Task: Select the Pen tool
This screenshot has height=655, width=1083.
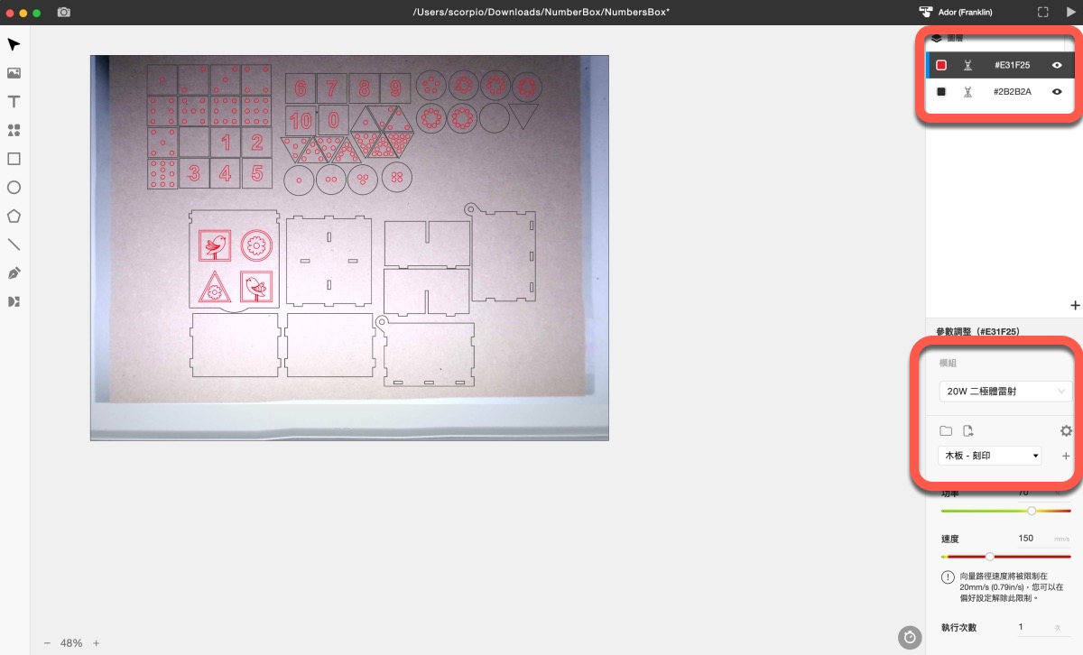Action: [x=14, y=273]
